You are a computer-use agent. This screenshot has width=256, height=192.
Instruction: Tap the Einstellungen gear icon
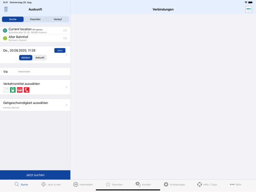(166, 185)
